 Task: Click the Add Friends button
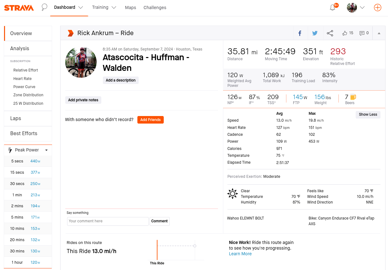tap(151, 120)
